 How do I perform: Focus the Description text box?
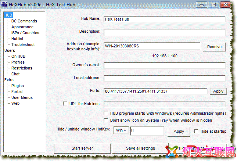(x=165, y=32)
